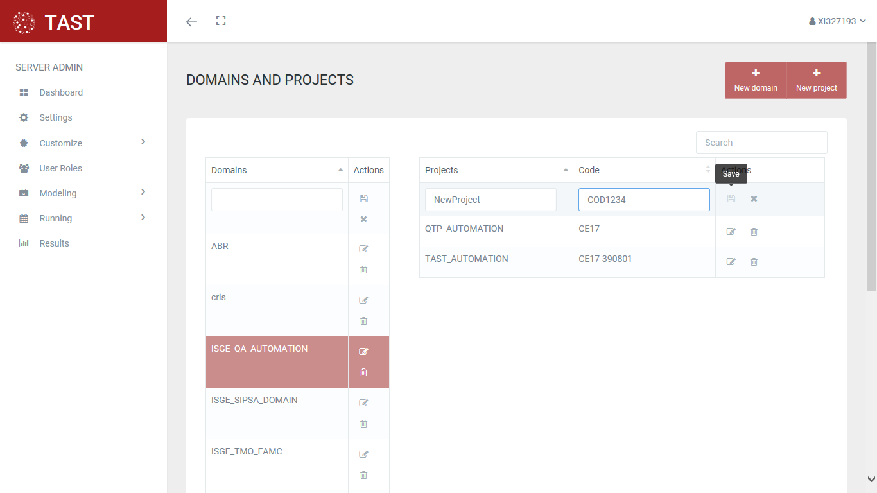Image resolution: width=877 pixels, height=493 pixels.
Task: Edit the ISGE_SIPSA_DOMAIN domain
Action: pos(363,402)
